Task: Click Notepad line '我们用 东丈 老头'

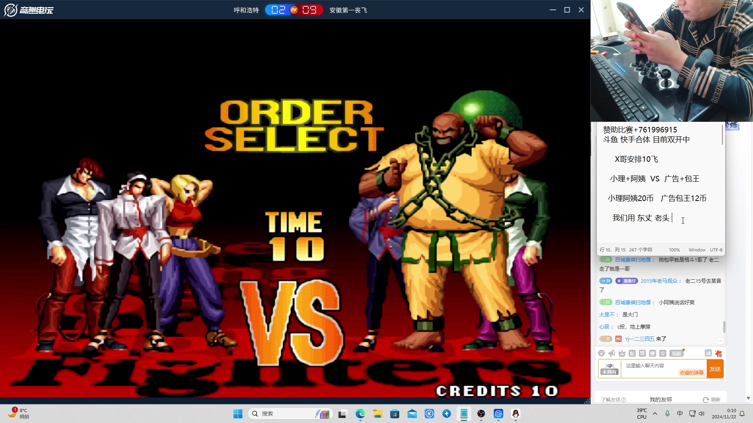Action: 641,218
